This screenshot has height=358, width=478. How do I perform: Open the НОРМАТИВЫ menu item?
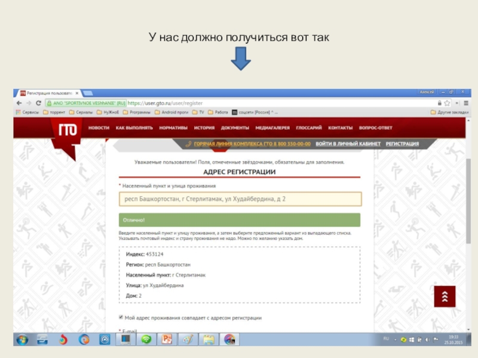point(173,128)
